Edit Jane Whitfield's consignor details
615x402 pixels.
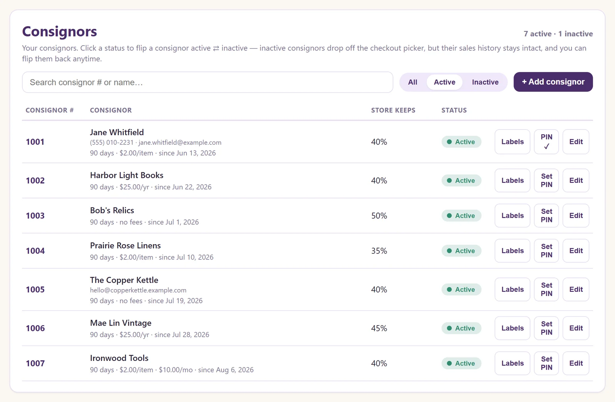click(x=576, y=142)
